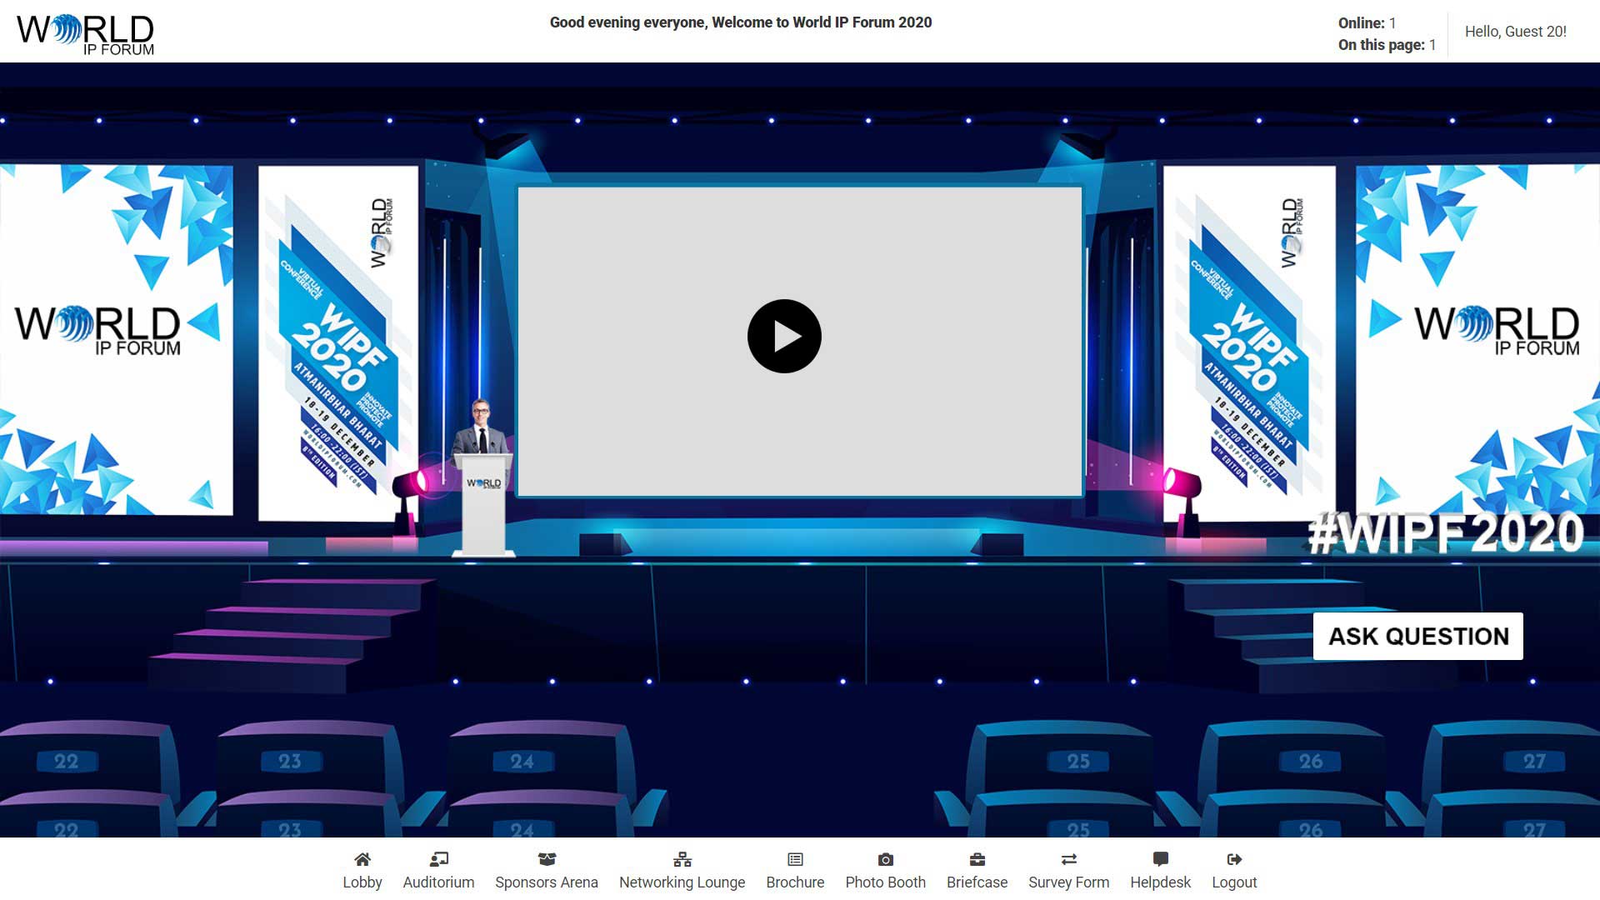Open Networking Lounge network icon

[682, 859]
